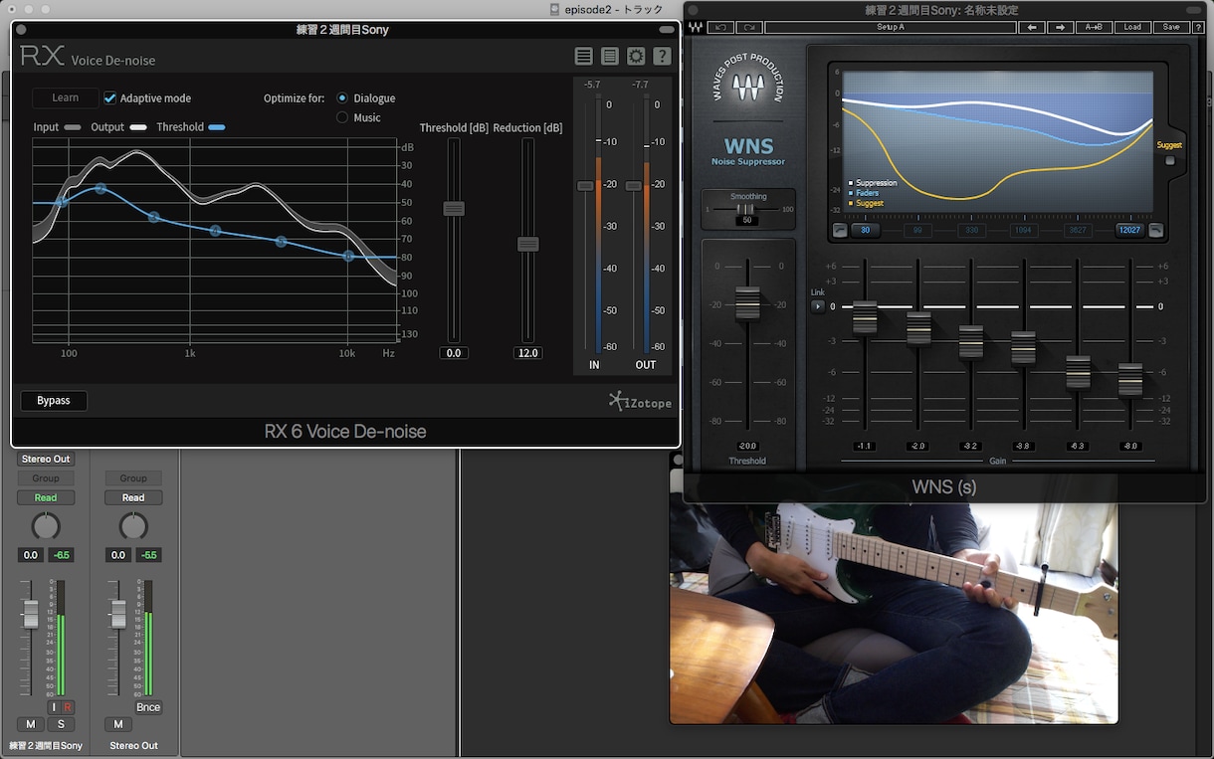Click the WNS Smoothing slider handle
The width and height of the screenshot is (1214, 759).
(x=747, y=209)
